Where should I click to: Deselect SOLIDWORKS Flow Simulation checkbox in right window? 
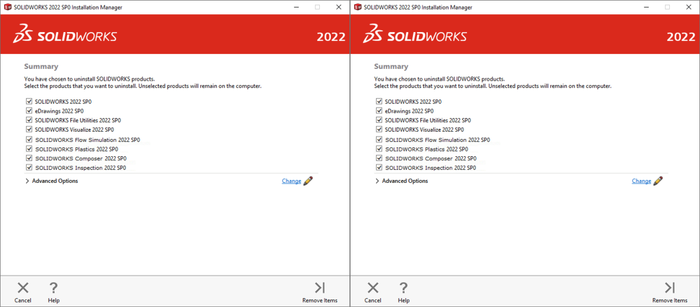[379, 140]
